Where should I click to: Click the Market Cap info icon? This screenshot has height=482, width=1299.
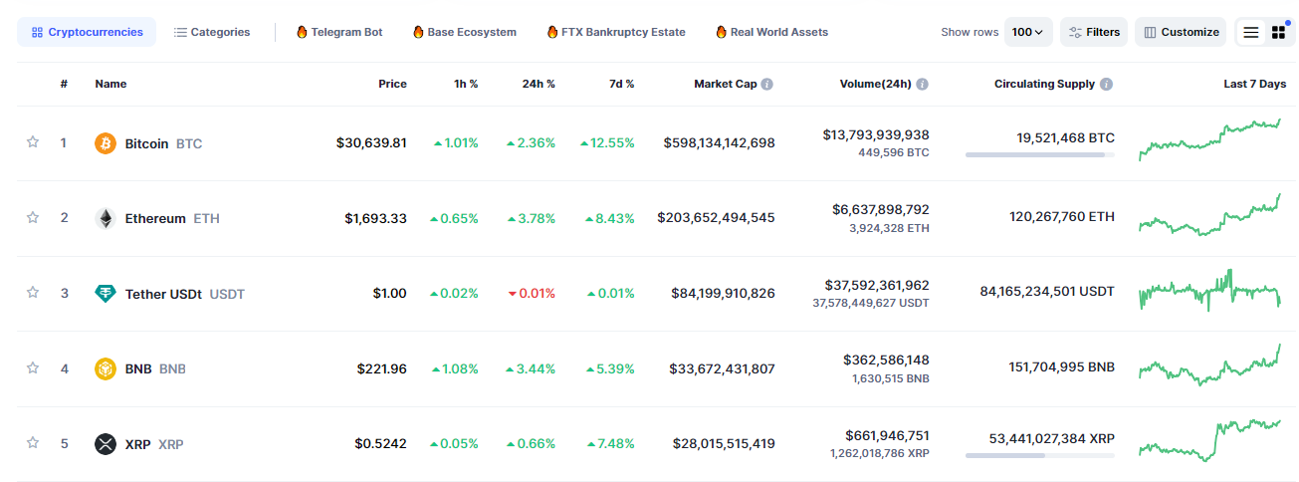pyautogui.click(x=767, y=85)
